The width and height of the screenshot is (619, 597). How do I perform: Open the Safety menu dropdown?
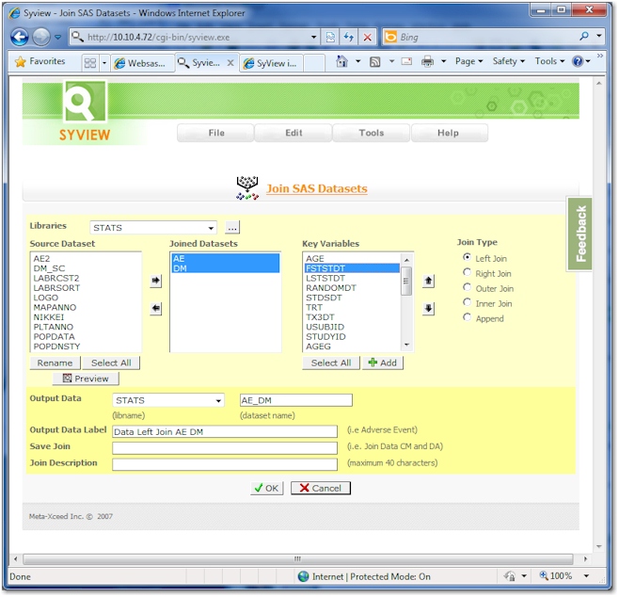pos(508,61)
